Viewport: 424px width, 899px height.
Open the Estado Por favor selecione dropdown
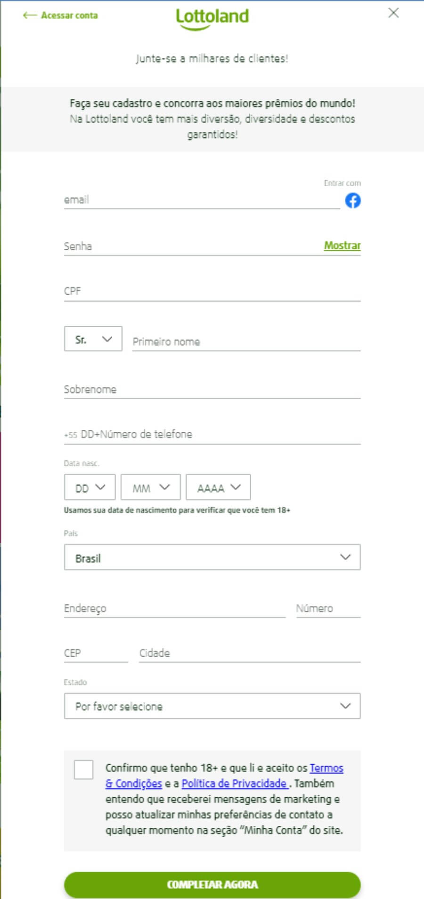212,706
